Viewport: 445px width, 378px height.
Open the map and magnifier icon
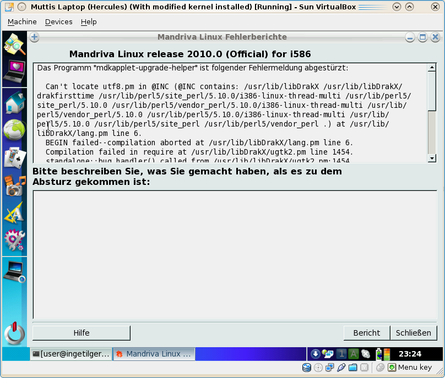[14, 44]
